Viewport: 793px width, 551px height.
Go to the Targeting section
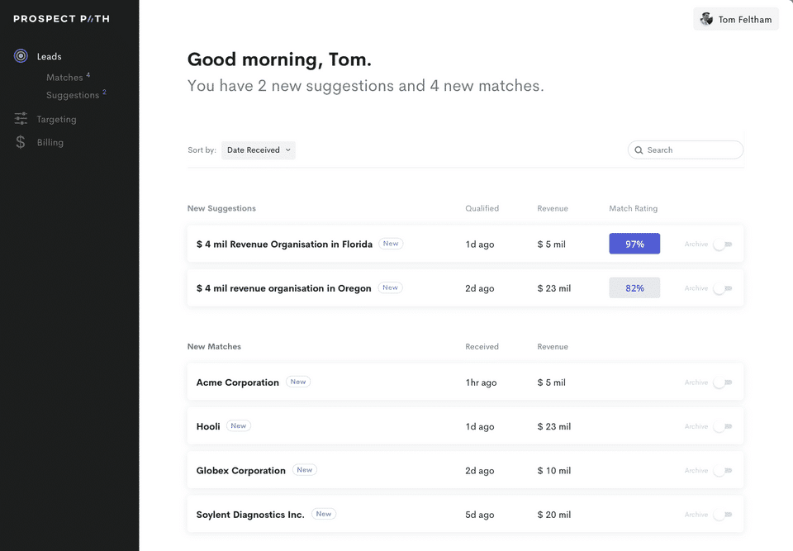[56, 119]
